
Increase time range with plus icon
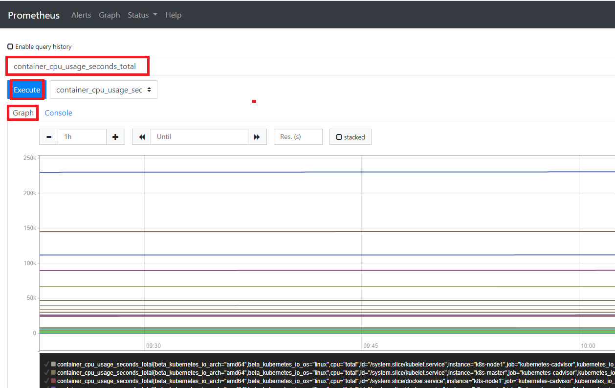point(115,137)
